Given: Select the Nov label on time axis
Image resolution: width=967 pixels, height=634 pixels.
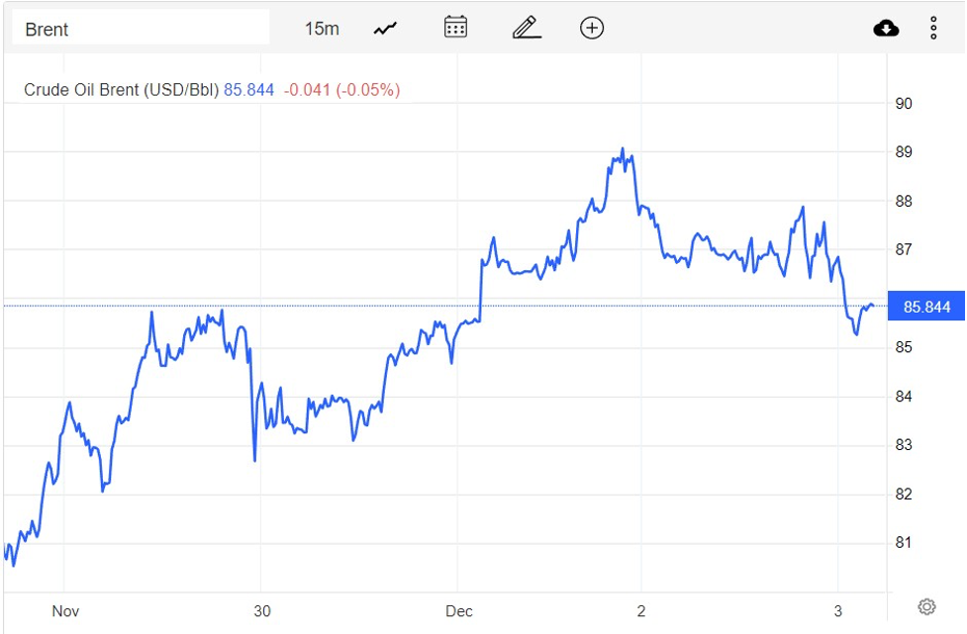Looking at the screenshot, I should coord(65,611).
